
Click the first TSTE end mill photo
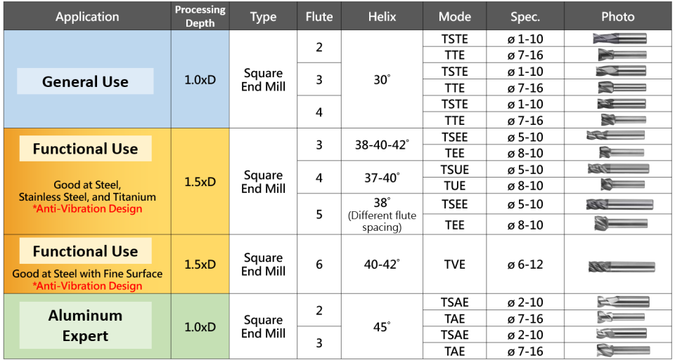(x=619, y=39)
